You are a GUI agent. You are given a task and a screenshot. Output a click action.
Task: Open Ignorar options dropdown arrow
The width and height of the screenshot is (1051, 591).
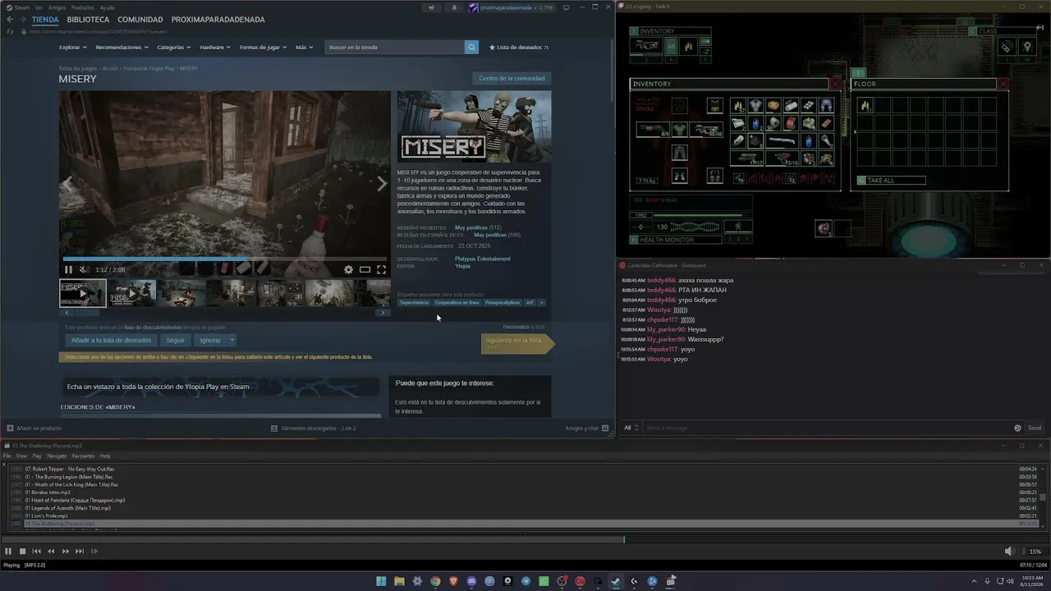tap(232, 340)
